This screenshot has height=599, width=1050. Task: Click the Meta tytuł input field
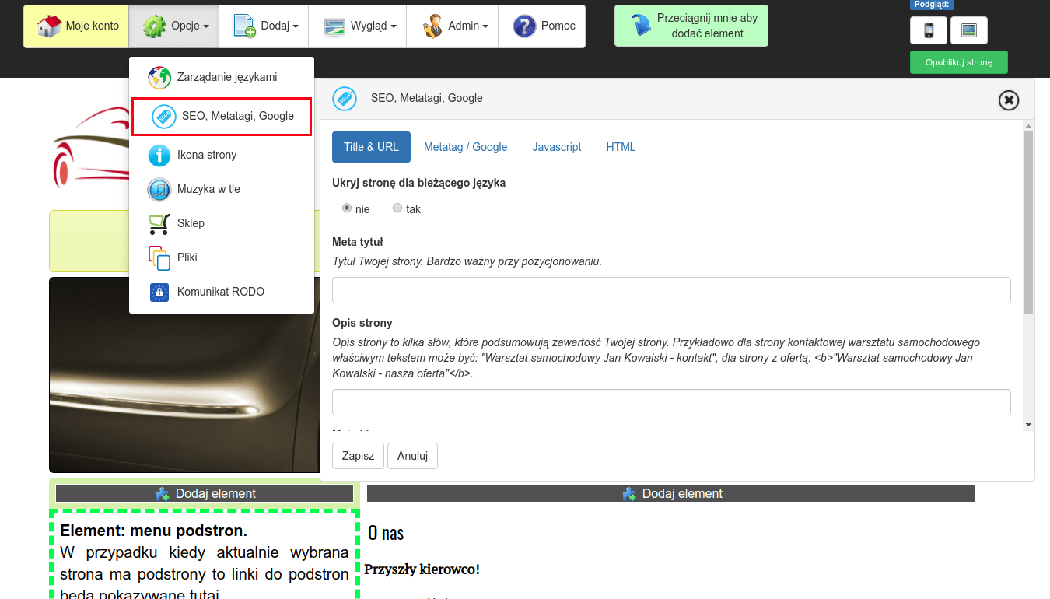[670, 290]
